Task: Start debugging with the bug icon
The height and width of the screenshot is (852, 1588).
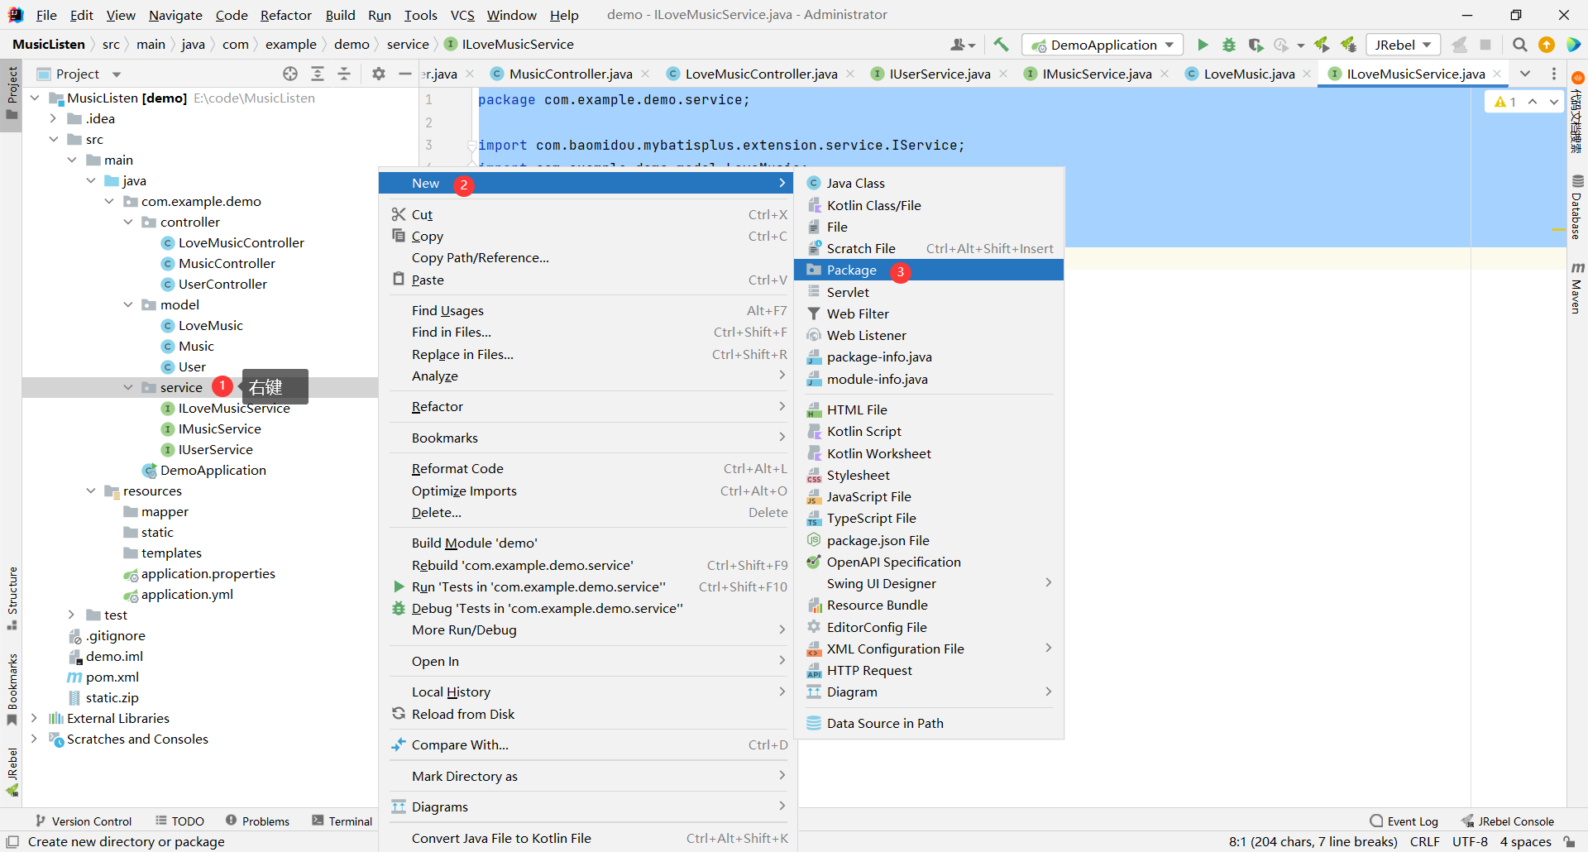Action: tap(1229, 45)
